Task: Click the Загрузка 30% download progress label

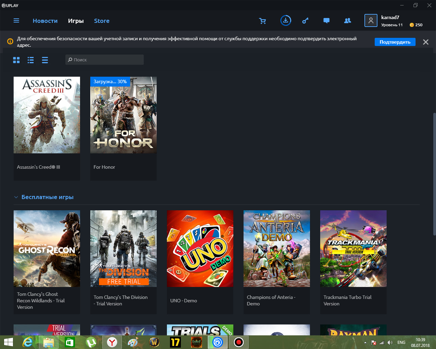Action: coord(110,81)
